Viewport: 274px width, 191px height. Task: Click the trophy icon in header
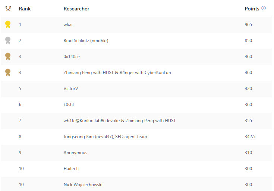[x=8, y=9]
